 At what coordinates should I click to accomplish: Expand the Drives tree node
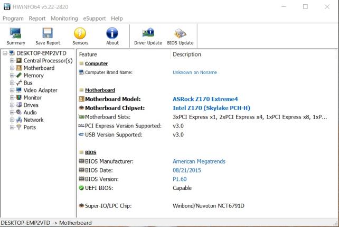click(12, 105)
